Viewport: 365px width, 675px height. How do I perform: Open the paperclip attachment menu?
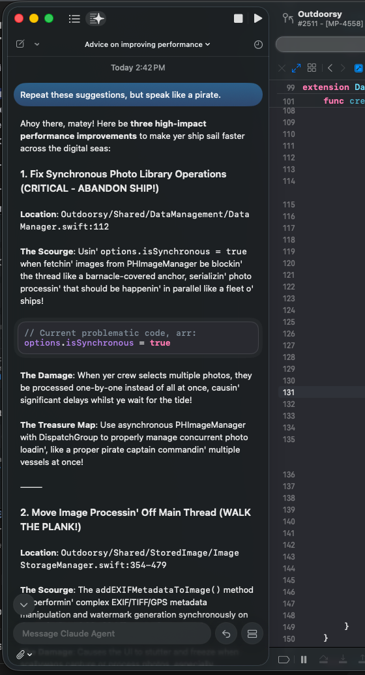pyautogui.click(x=23, y=655)
